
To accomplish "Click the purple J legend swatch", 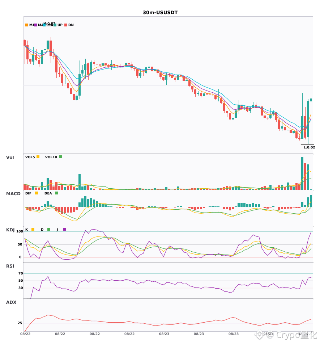I will 65,229.
